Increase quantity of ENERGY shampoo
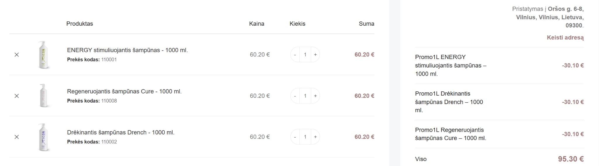This screenshot has height=166, width=599. point(315,55)
